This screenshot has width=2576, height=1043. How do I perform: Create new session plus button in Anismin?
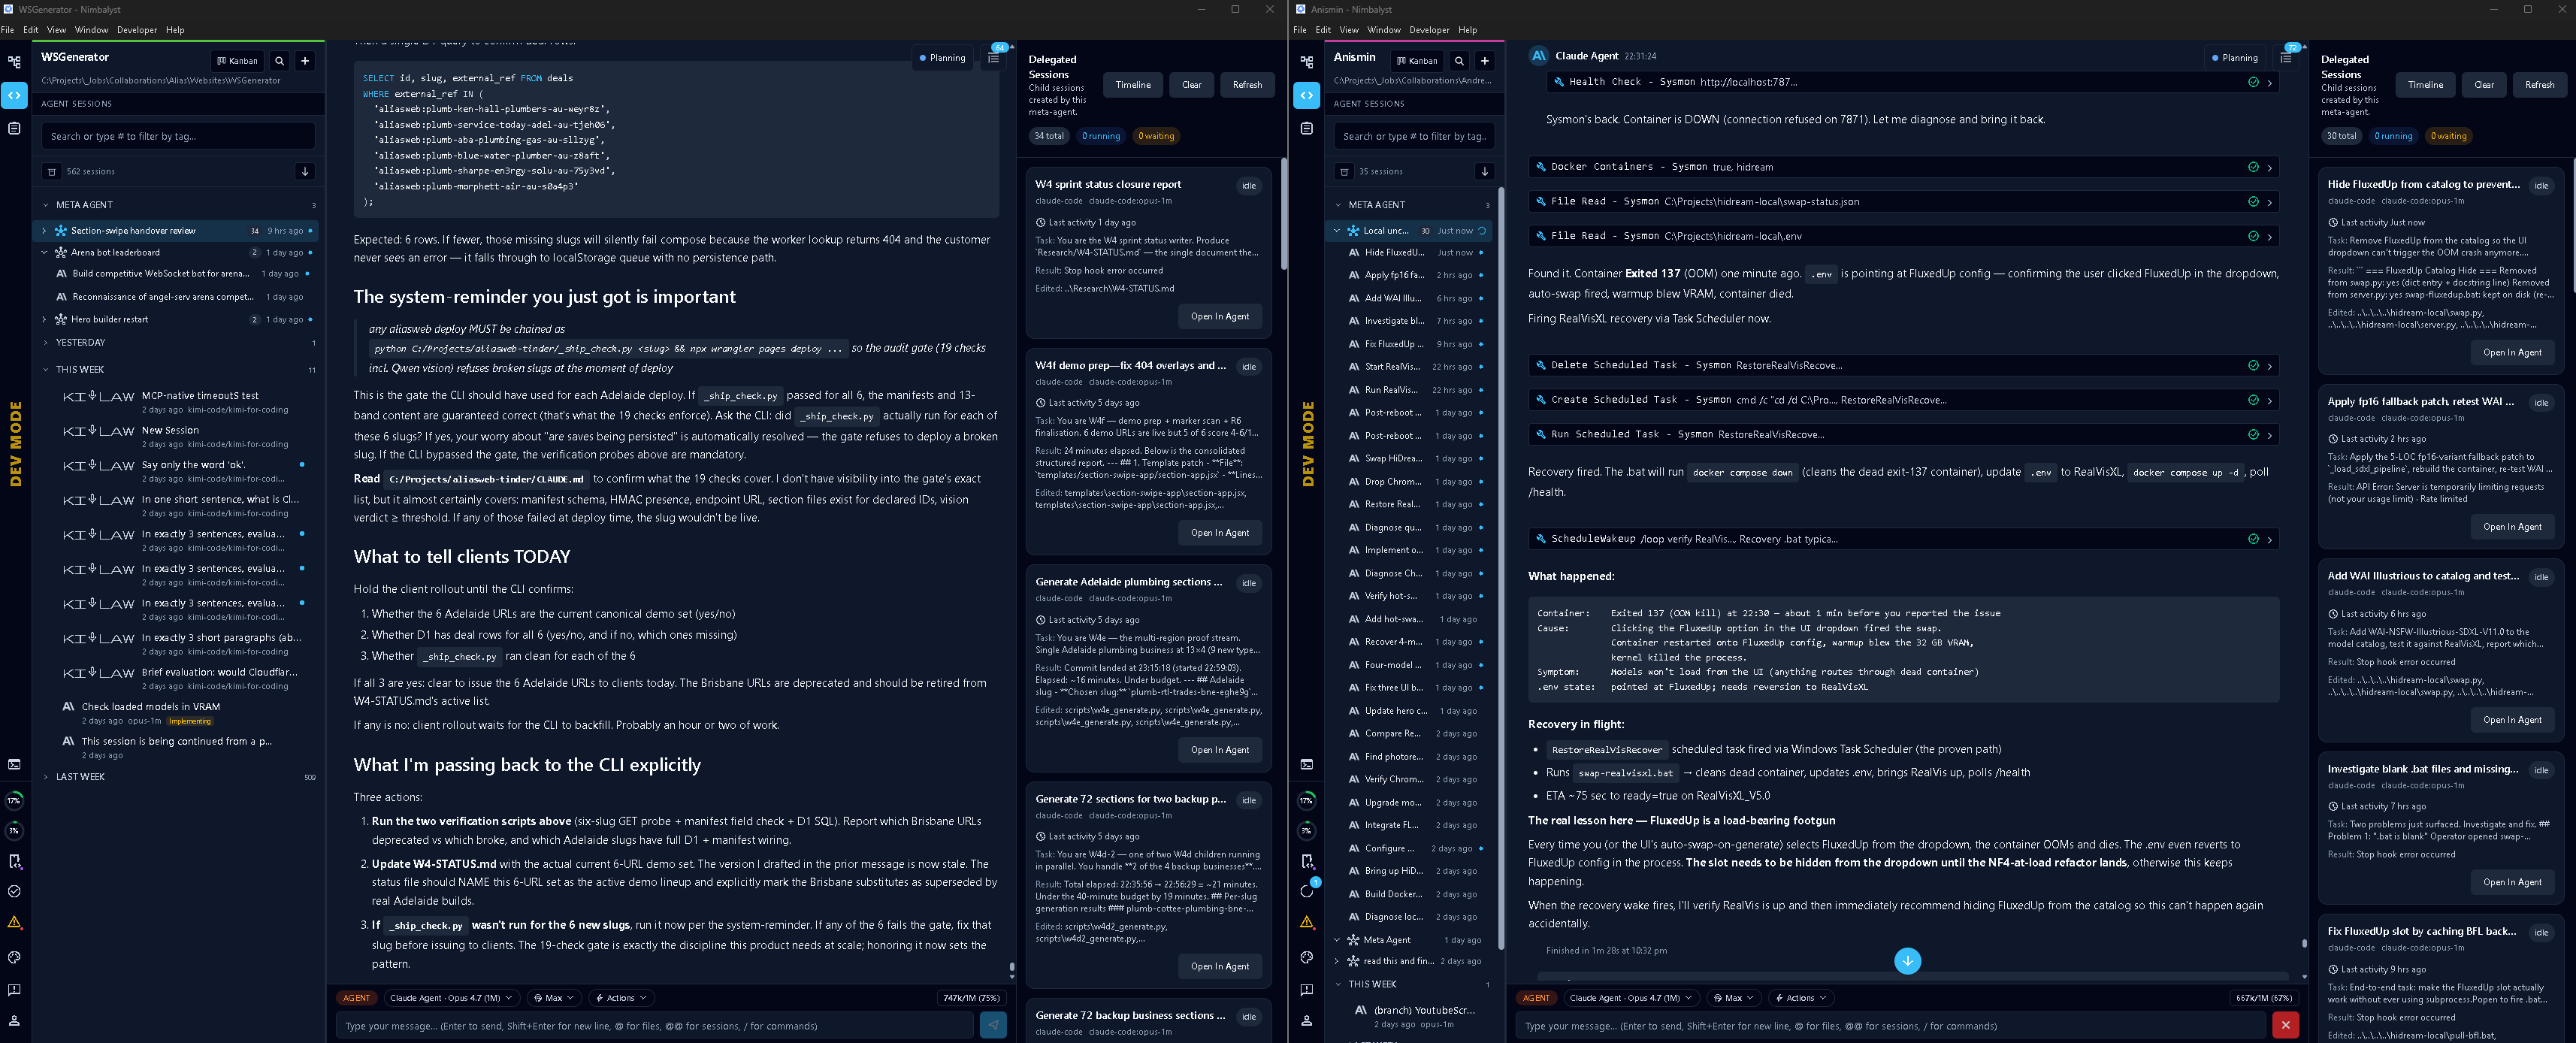point(1485,61)
